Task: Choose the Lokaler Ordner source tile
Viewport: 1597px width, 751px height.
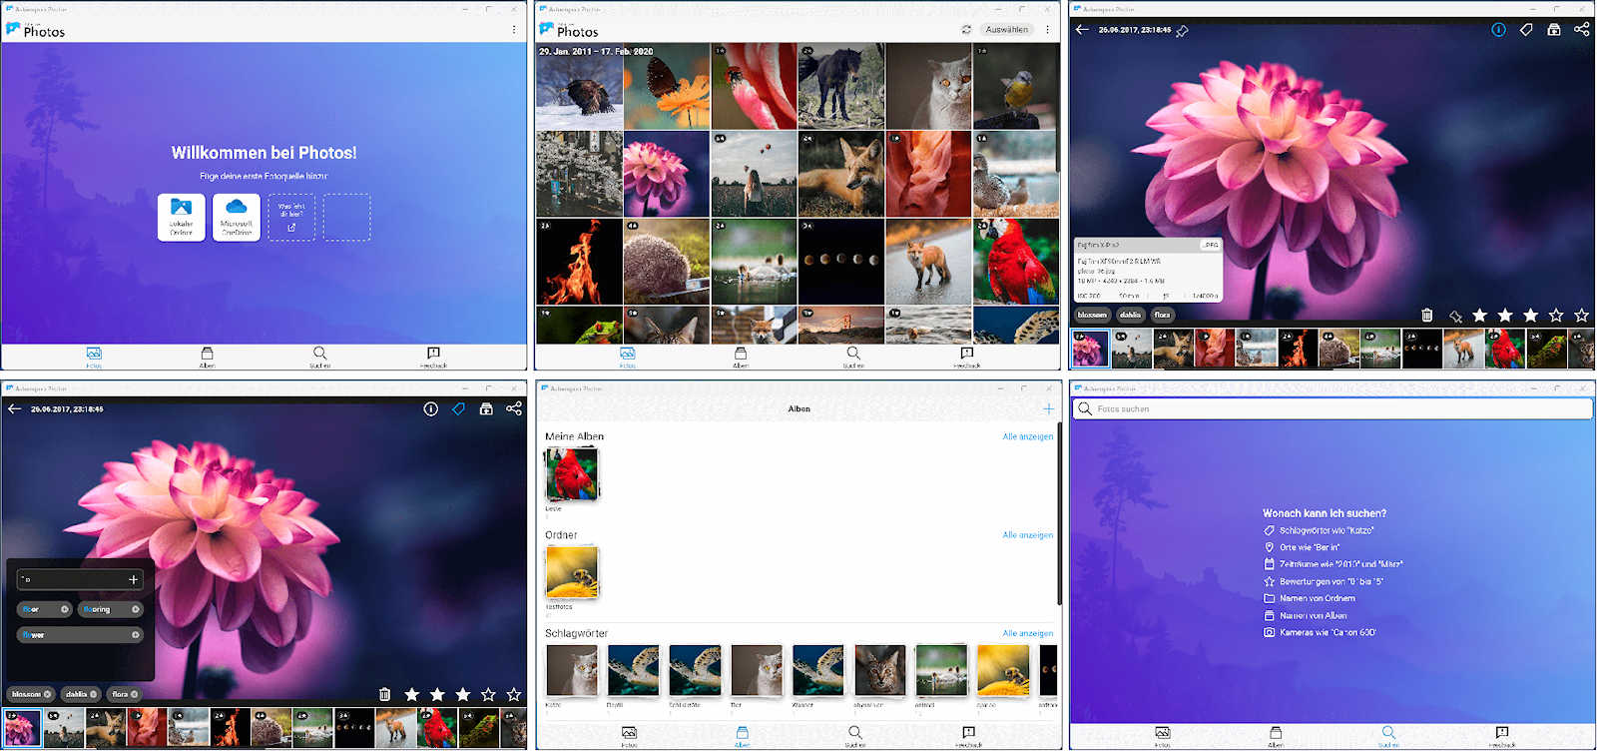Action: (x=181, y=217)
